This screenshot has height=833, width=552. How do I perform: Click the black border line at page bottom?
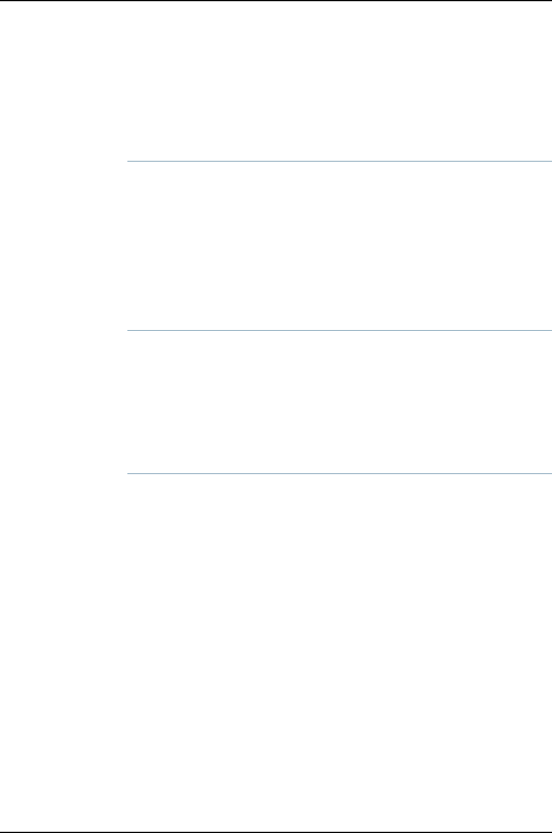(276, 832)
